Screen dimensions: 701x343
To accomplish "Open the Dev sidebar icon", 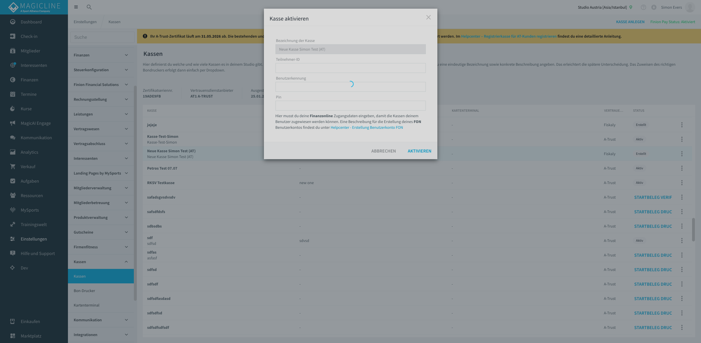I will click(12, 268).
